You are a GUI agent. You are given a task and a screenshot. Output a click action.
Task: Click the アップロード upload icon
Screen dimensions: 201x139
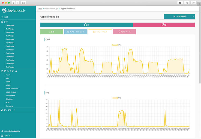2,110
